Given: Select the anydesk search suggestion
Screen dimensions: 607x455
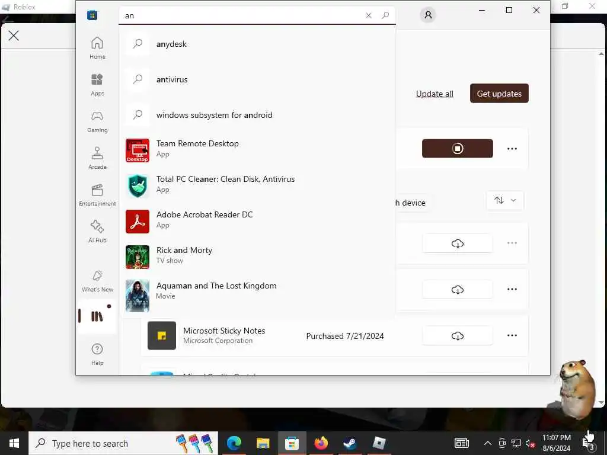Looking at the screenshot, I should pos(258,44).
